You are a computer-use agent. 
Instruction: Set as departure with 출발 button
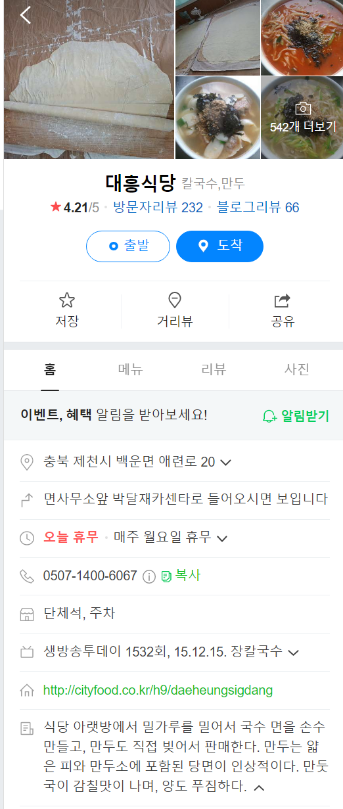pyautogui.click(x=128, y=246)
